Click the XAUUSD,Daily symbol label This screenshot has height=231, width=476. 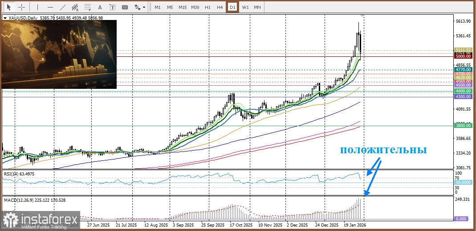point(23,18)
